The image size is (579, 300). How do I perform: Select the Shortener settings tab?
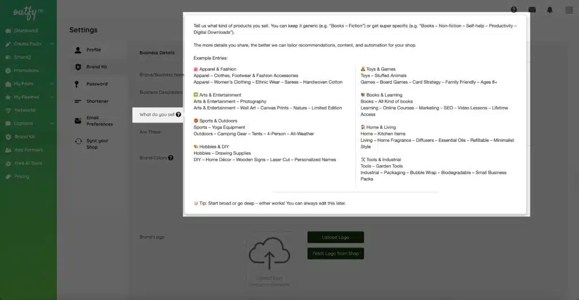coord(97,101)
